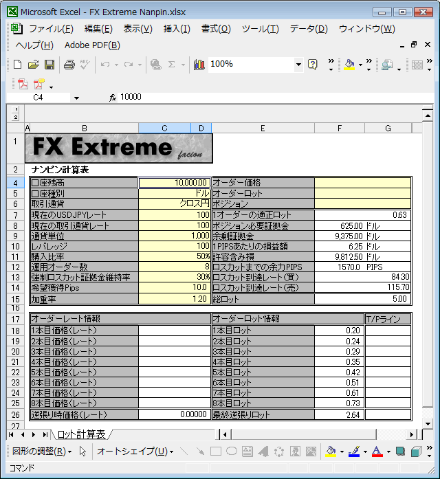Open the 図形の調整 menu
The height and width of the screenshot is (479, 440).
tap(42, 452)
